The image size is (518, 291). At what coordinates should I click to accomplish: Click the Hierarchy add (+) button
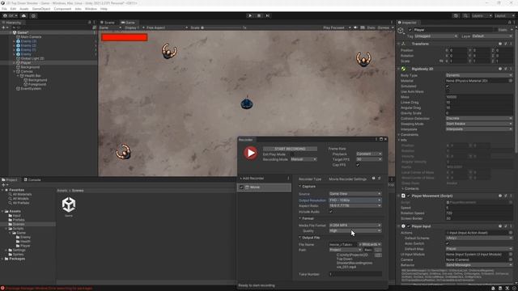3,27
